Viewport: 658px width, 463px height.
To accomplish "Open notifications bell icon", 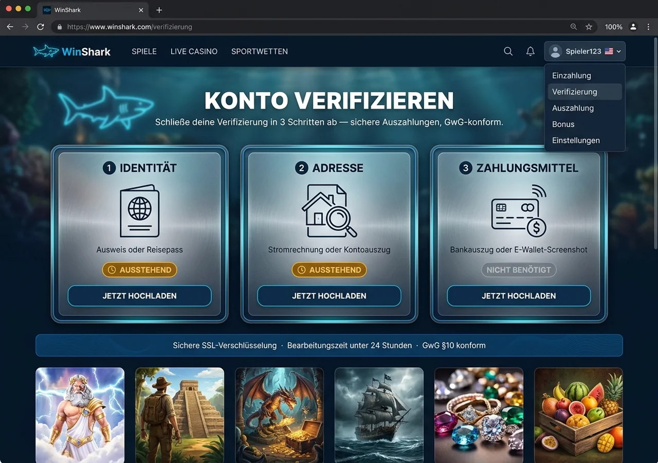I will coord(531,51).
